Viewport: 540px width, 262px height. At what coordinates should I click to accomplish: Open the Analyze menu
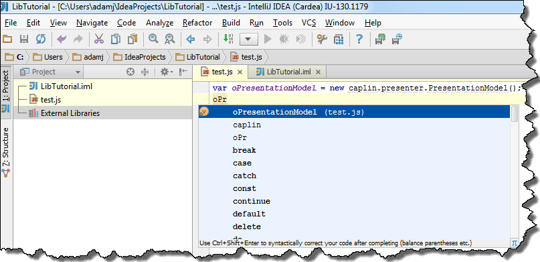pyautogui.click(x=159, y=23)
